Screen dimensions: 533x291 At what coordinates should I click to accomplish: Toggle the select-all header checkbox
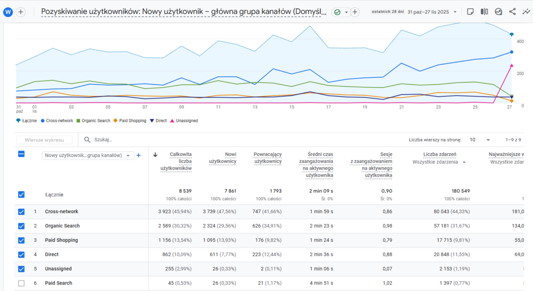(x=21, y=154)
